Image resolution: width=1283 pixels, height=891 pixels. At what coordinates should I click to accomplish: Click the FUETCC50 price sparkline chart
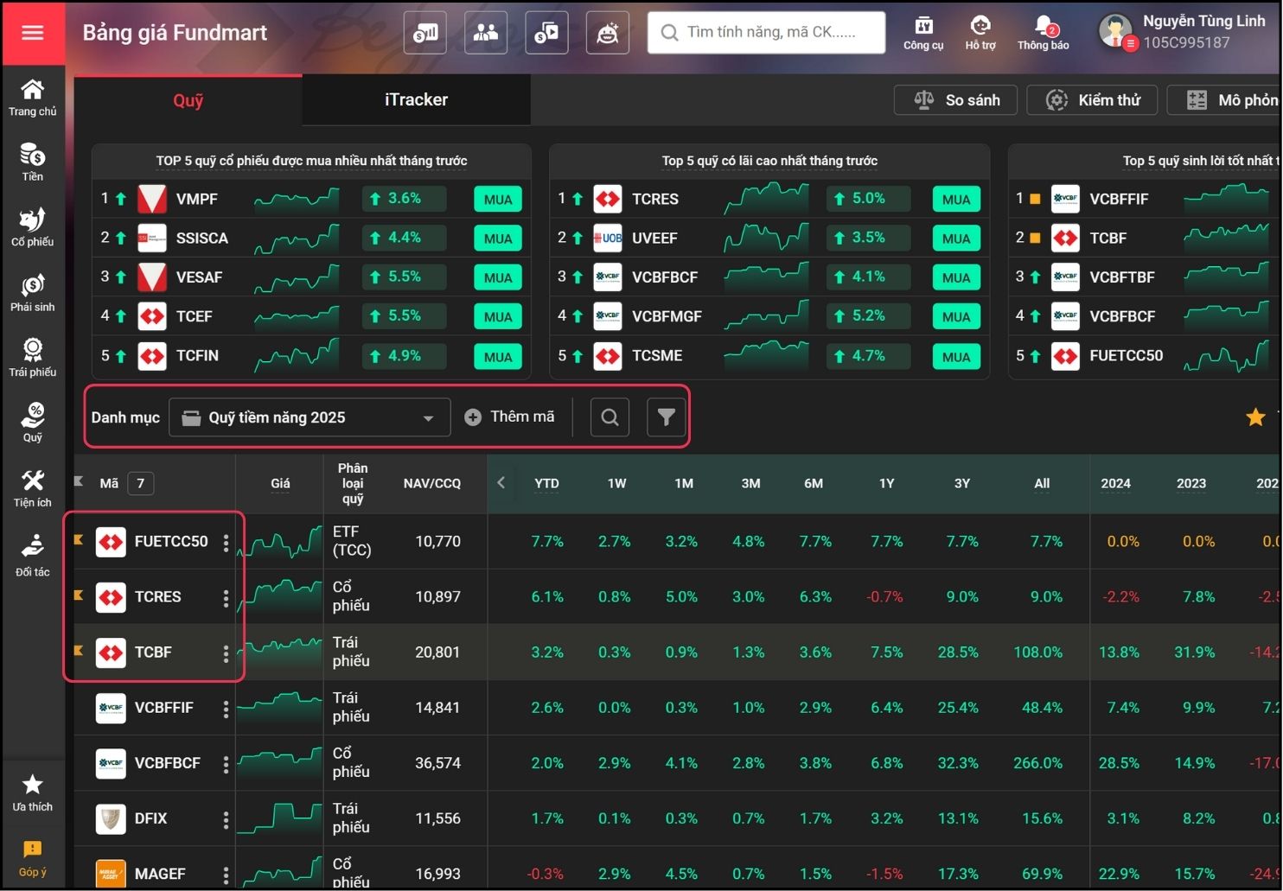pyautogui.click(x=279, y=542)
